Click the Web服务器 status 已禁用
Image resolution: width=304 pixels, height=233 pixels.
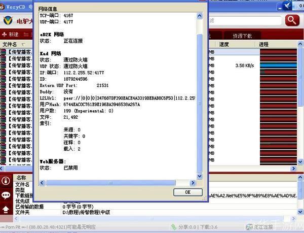pos(70,168)
